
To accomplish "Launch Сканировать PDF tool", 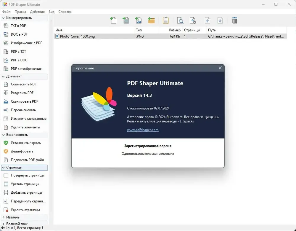I will tap(24, 101).
